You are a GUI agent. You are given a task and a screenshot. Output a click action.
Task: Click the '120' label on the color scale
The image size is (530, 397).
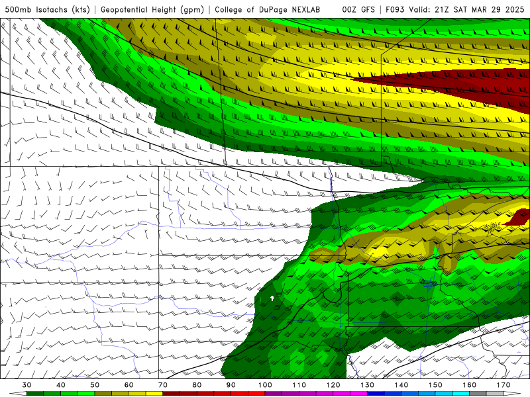(x=333, y=385)
